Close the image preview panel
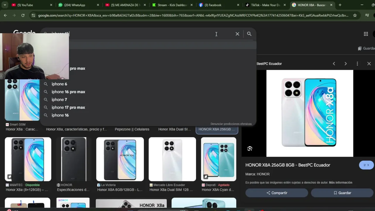Image resolution: width=375 pixels, height=211 pixels. [369, 64]
